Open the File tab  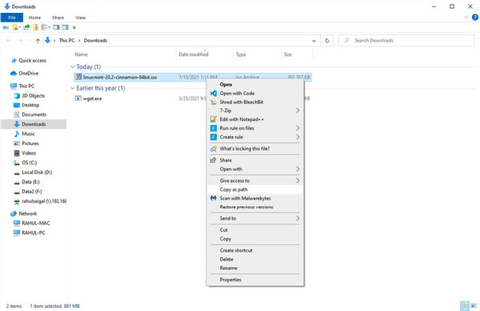(x=12, y=18)
